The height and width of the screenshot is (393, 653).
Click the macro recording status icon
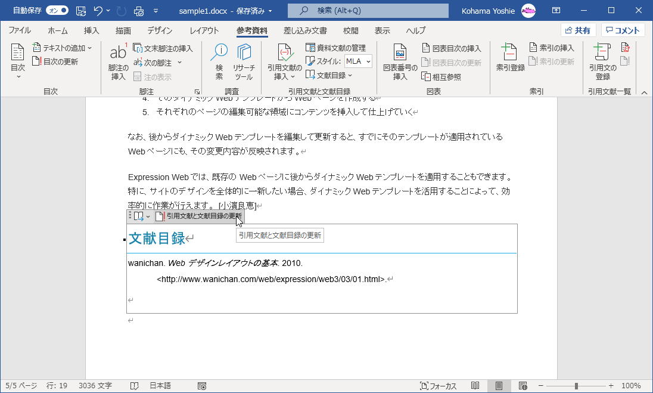pyautogui.click(x=202, y=386)
